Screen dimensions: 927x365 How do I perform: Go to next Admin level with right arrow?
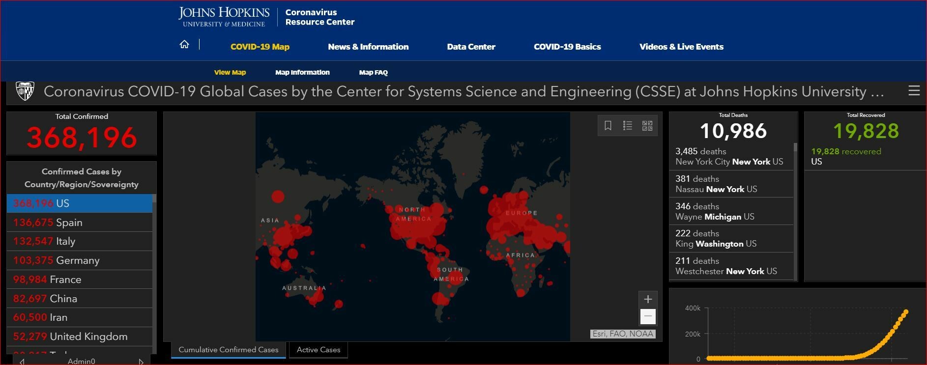pyautogui.click(x=141, y=362)
